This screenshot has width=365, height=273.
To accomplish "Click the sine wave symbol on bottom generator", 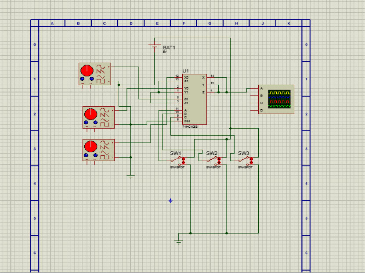I will tap(105, 144).
